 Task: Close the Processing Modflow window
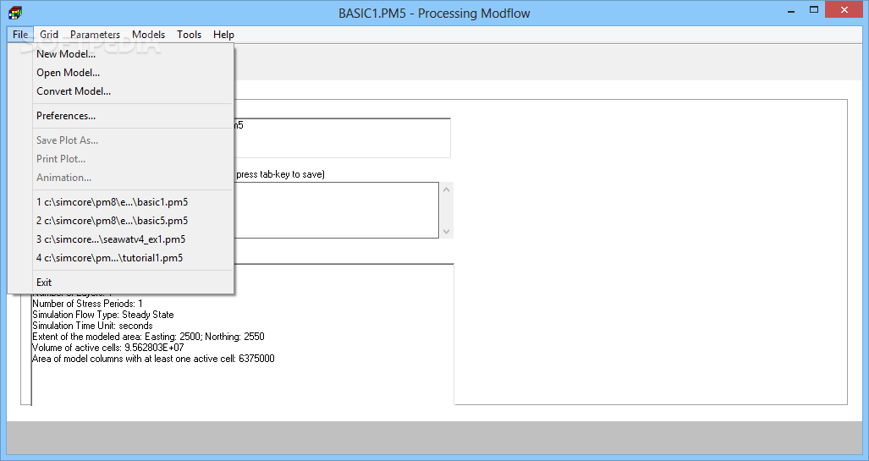(844, 10)
